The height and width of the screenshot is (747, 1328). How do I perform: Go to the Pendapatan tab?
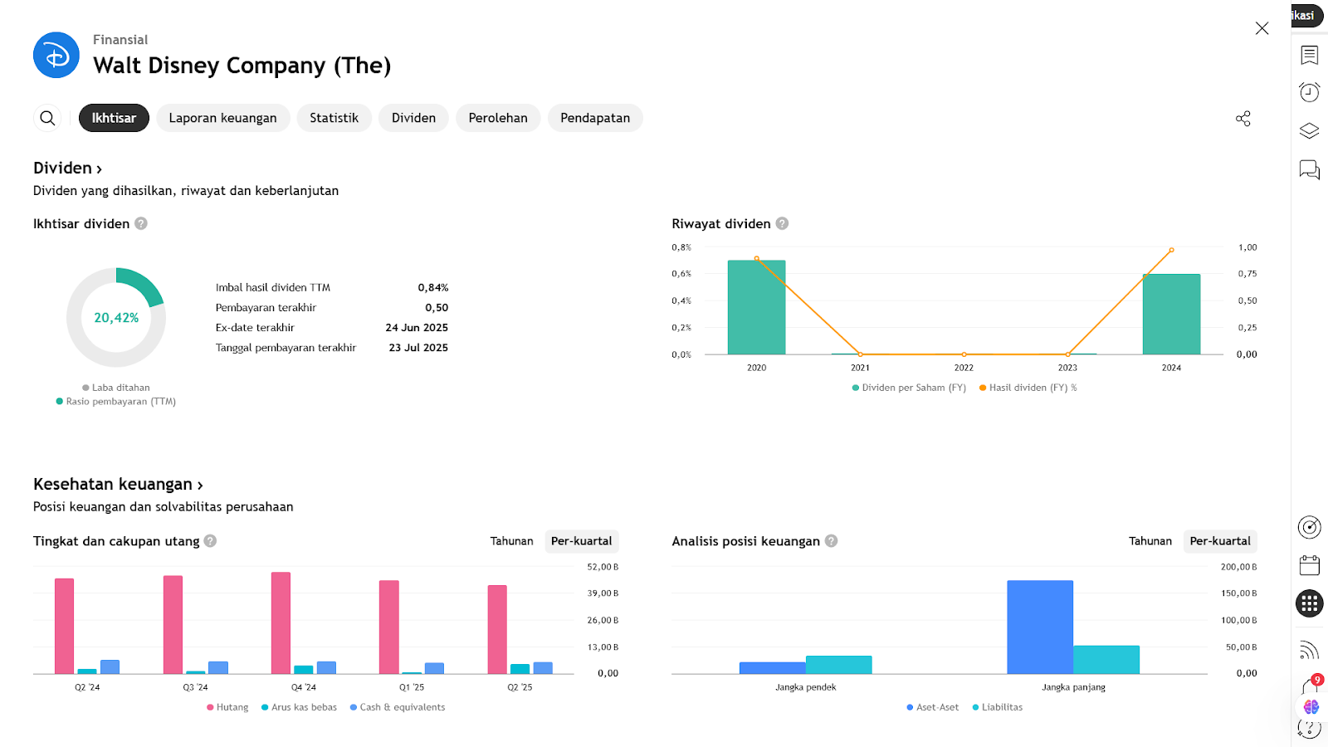coord(594,118)
